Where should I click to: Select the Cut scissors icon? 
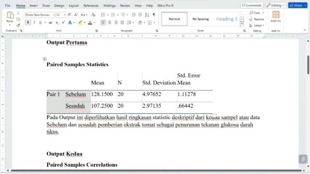point(18,14)
